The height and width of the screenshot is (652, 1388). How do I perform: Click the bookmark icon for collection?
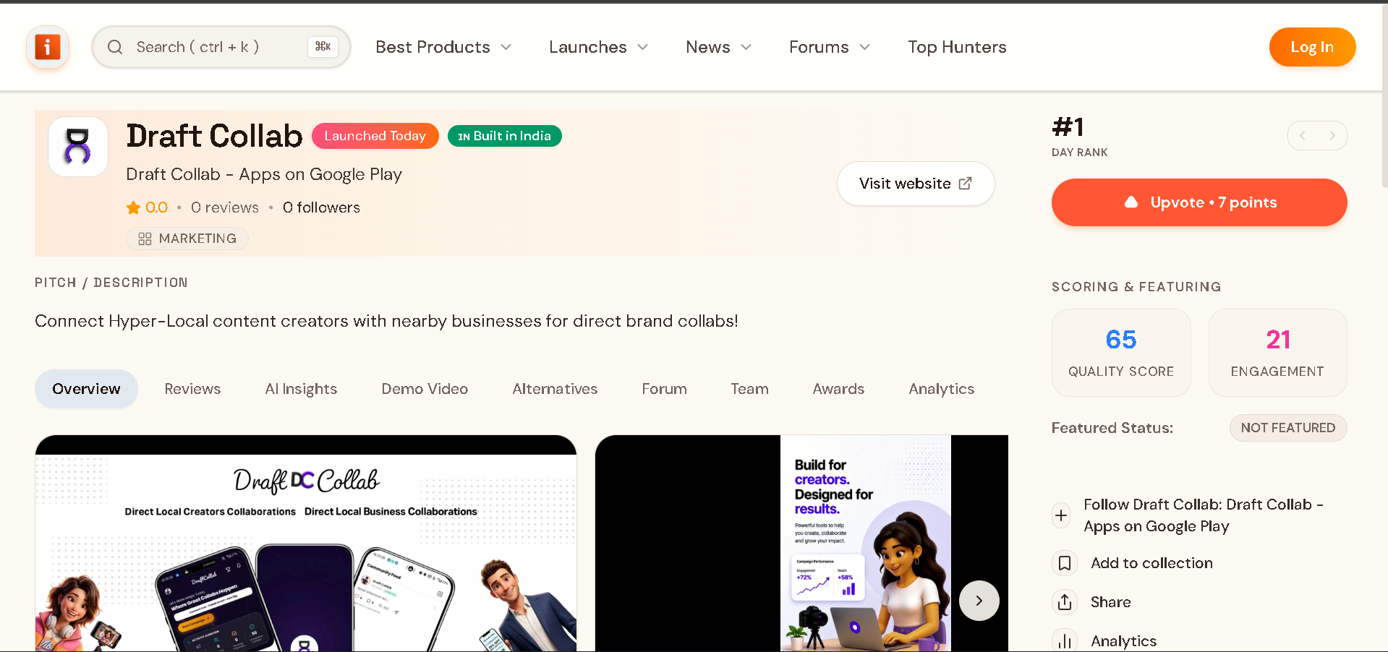pos(1065,563)
